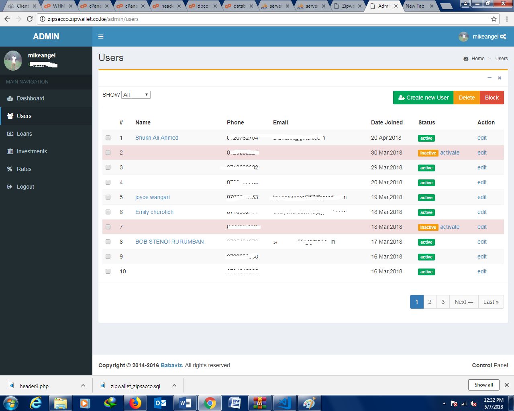Switch to the WHM browser tab

[58, 6]
